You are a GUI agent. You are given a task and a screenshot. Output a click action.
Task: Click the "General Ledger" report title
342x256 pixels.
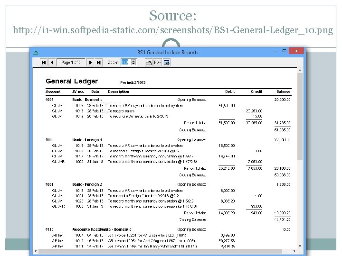(72, 81)
